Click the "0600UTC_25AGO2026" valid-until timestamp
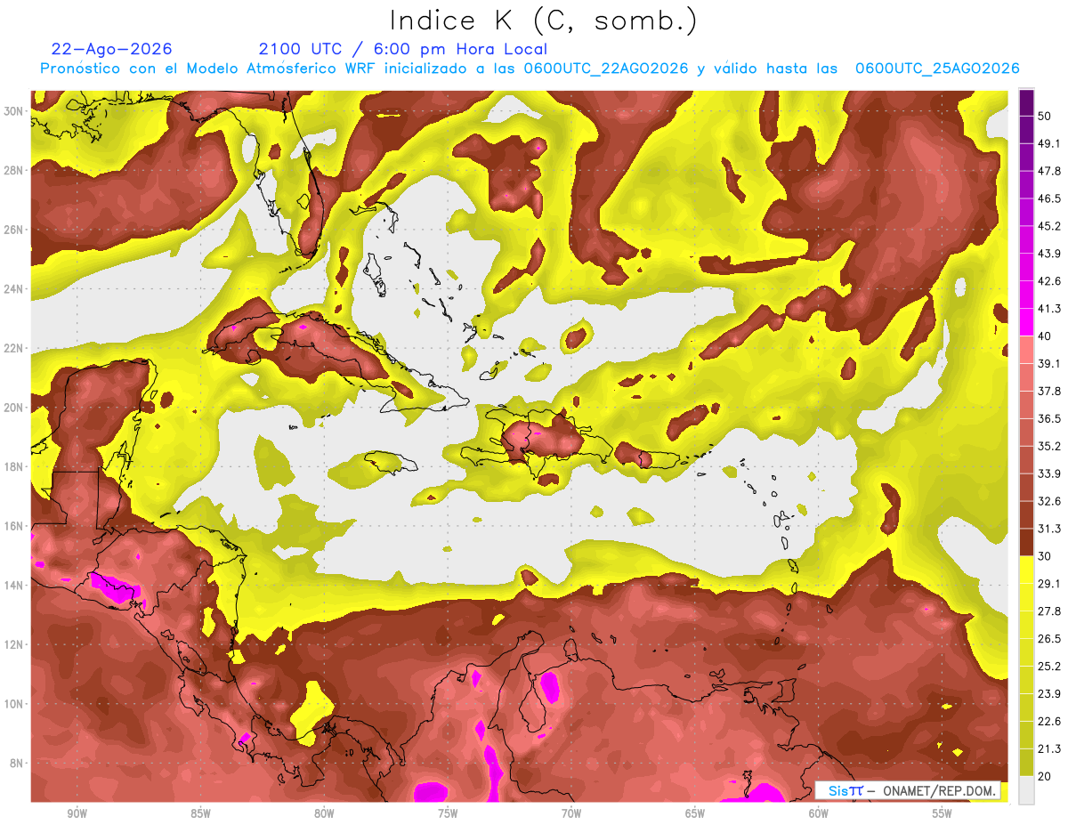The width and height of the screenshot is (1068, 825). click(937, 69)
